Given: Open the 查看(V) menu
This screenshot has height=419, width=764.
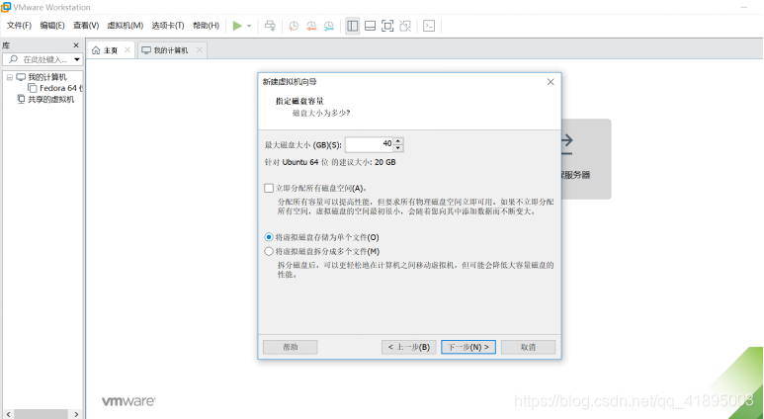Looking at the screenshot, I should (x=86, y=26).
